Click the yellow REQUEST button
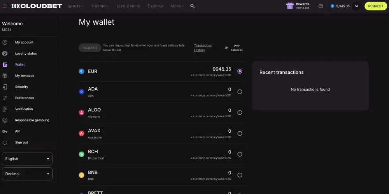The width and height of the screenshot is (389, 194). (375, 6)
